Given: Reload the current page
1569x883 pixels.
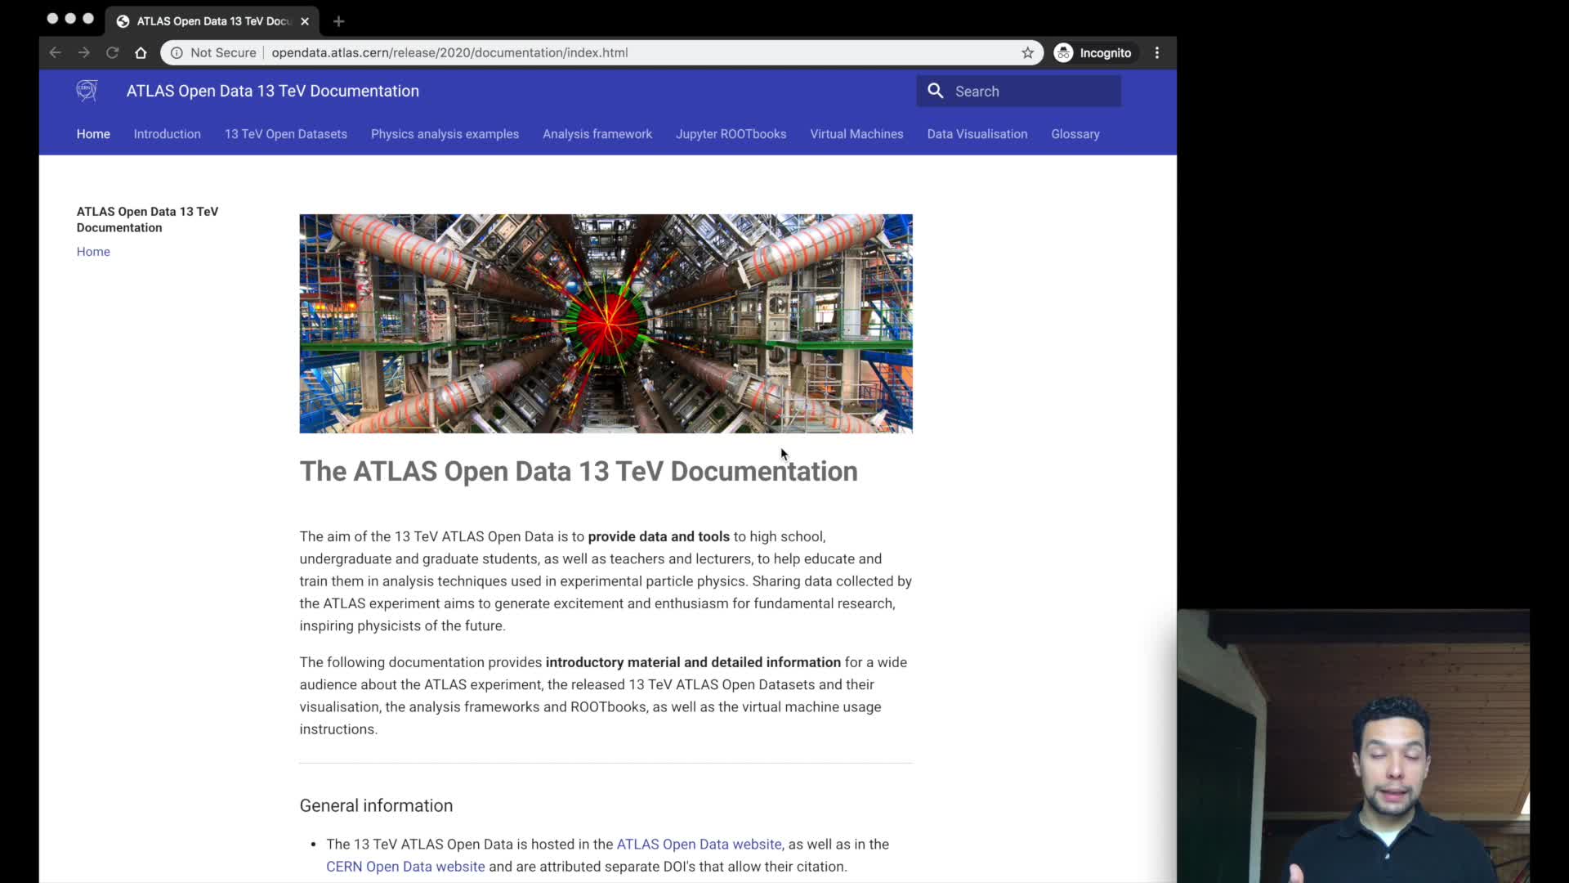Looking at the screenshot, I should pos(112,52).
